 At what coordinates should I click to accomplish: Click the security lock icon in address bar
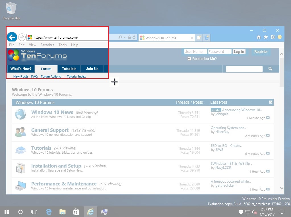[129, 37]
